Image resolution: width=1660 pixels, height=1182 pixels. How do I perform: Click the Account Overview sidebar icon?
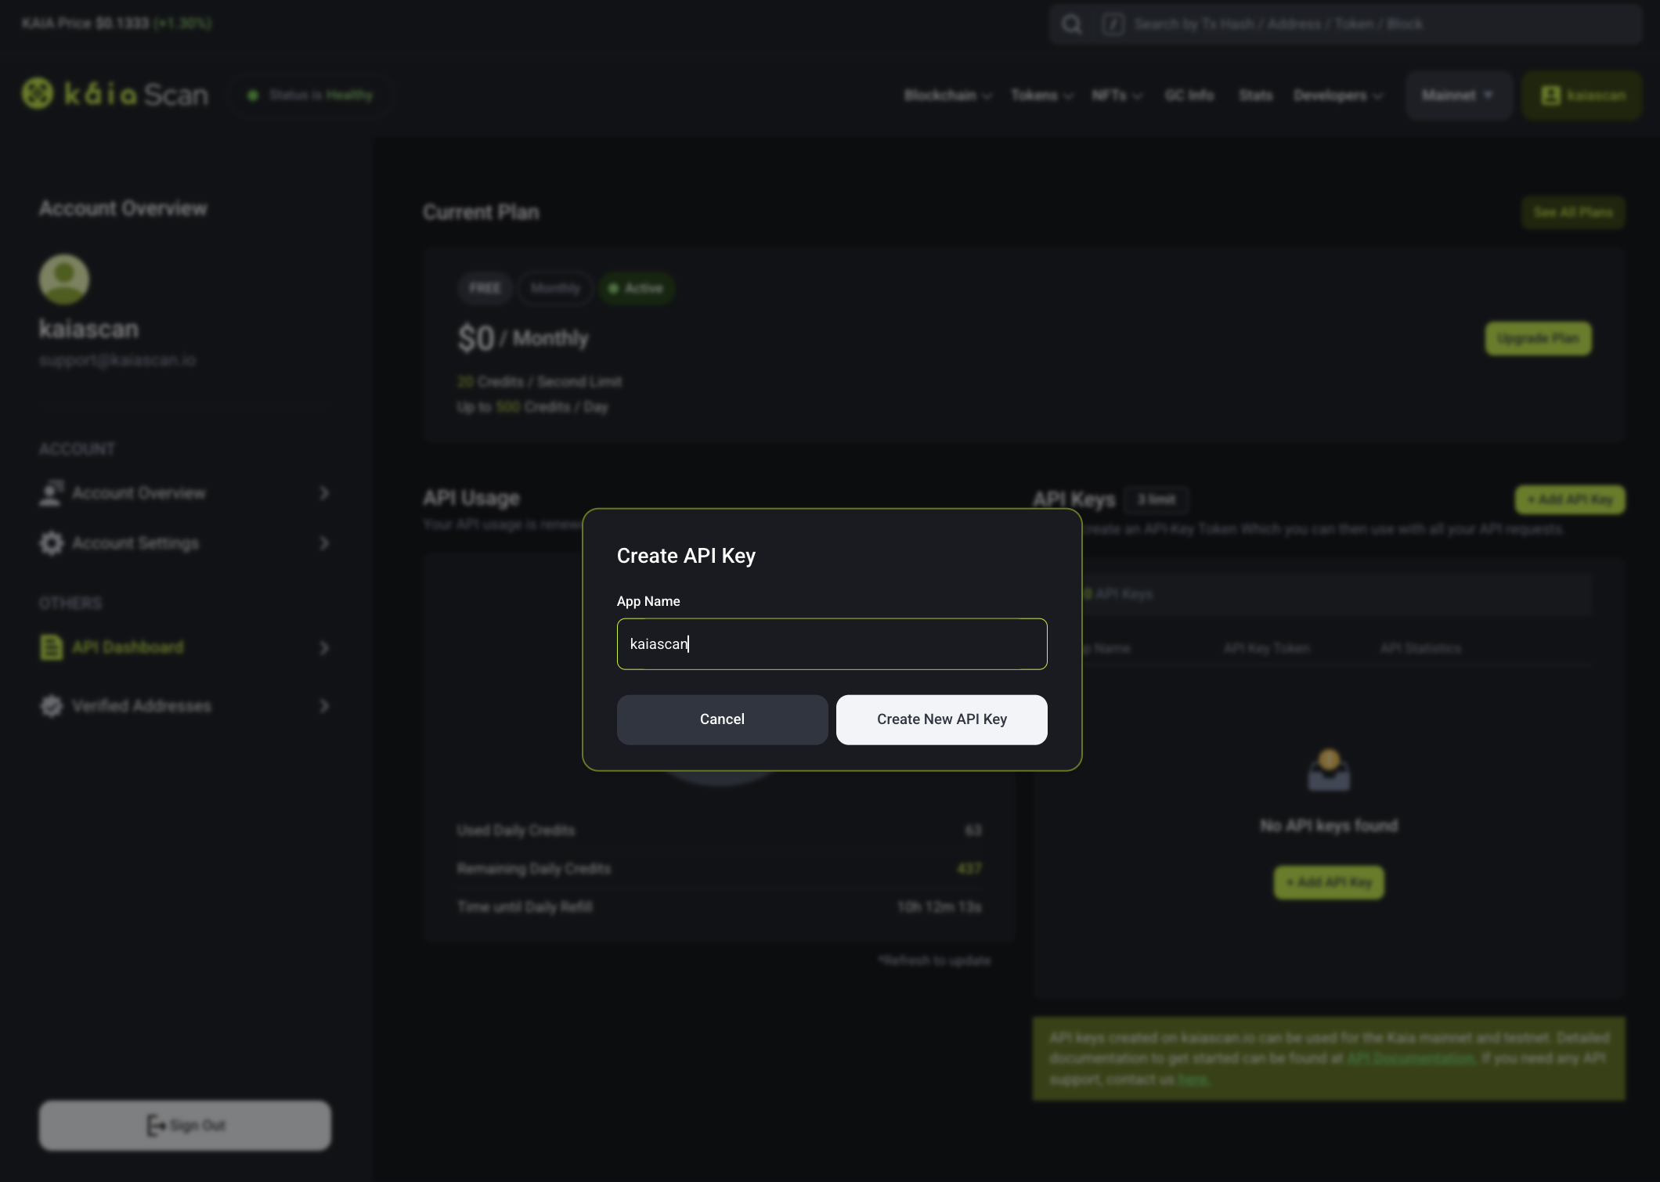(52, 493)
